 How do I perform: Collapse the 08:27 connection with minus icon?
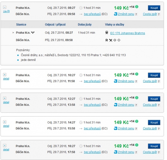(5, 7)
